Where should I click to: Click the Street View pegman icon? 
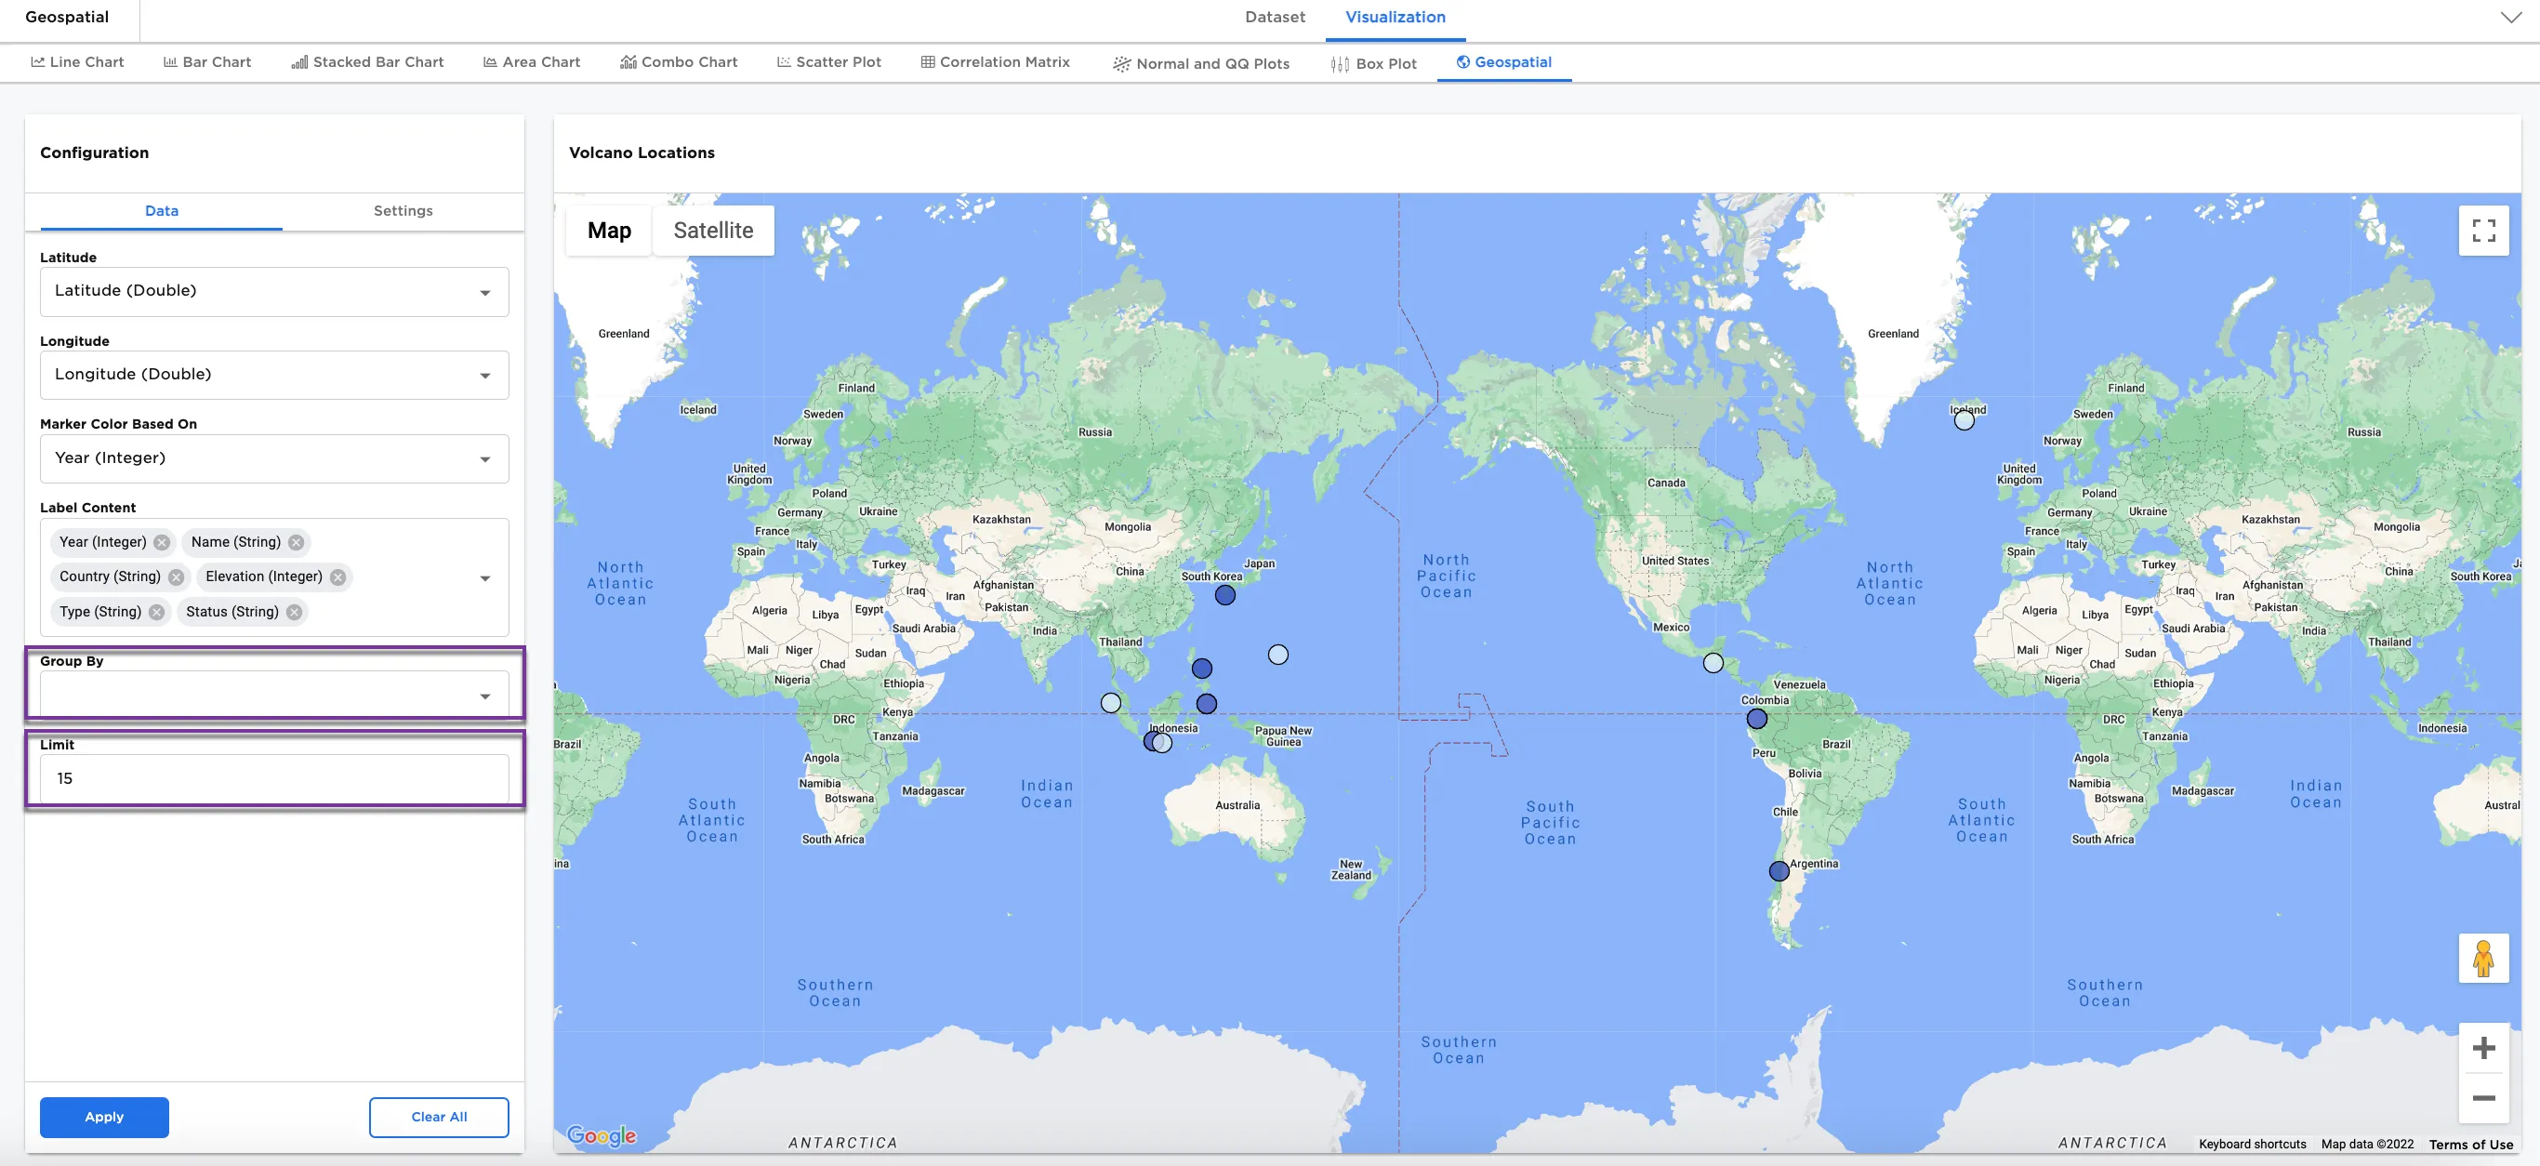click(x=2482, y=958)
